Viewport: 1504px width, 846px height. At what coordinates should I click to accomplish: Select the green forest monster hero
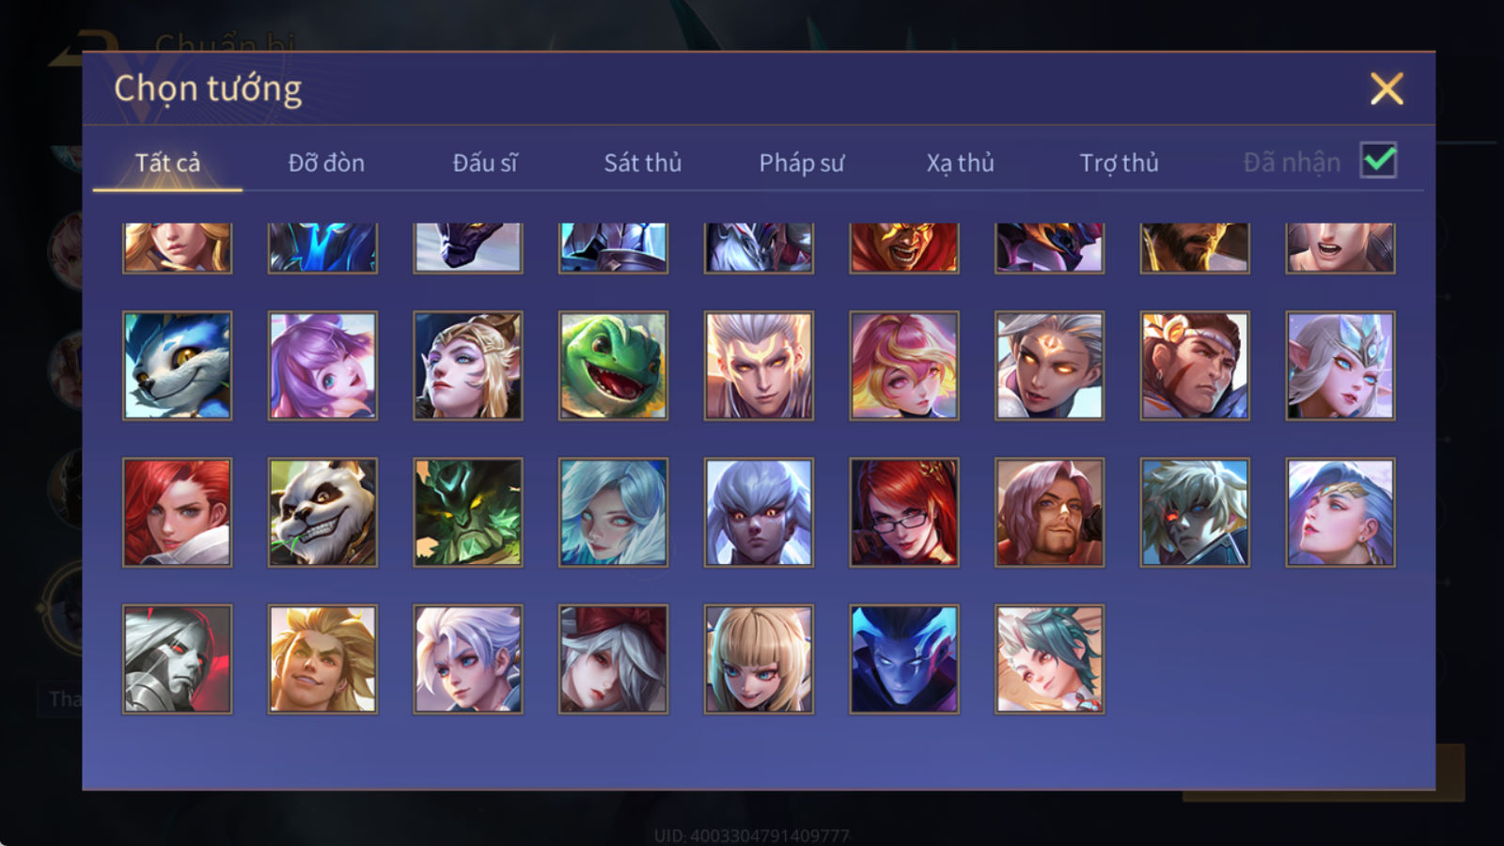468,512
